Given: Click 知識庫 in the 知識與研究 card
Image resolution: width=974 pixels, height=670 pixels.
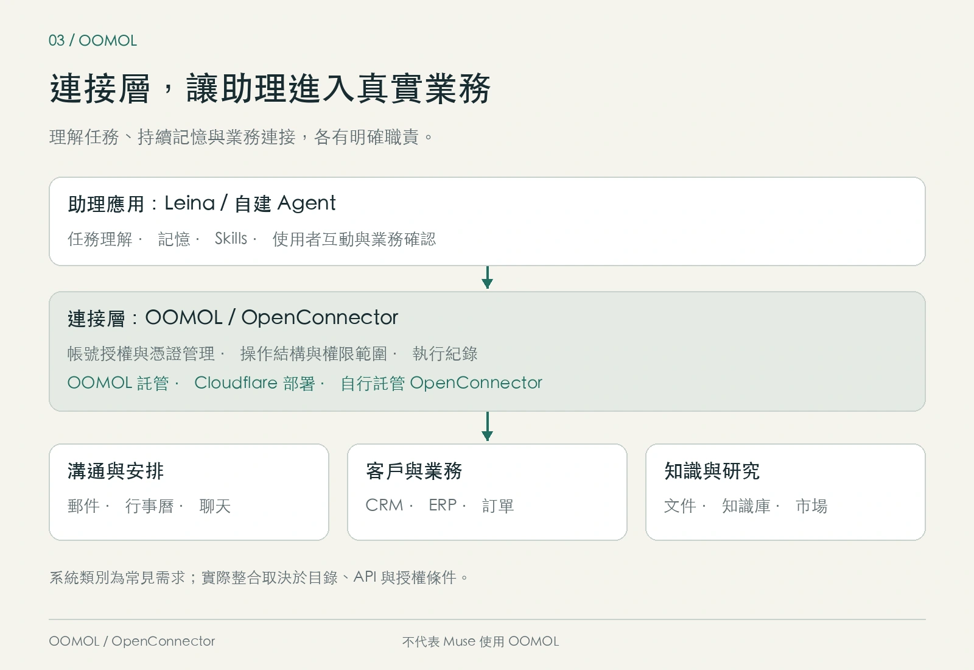Looking at the screenshot, I should (x=746, y=506).
